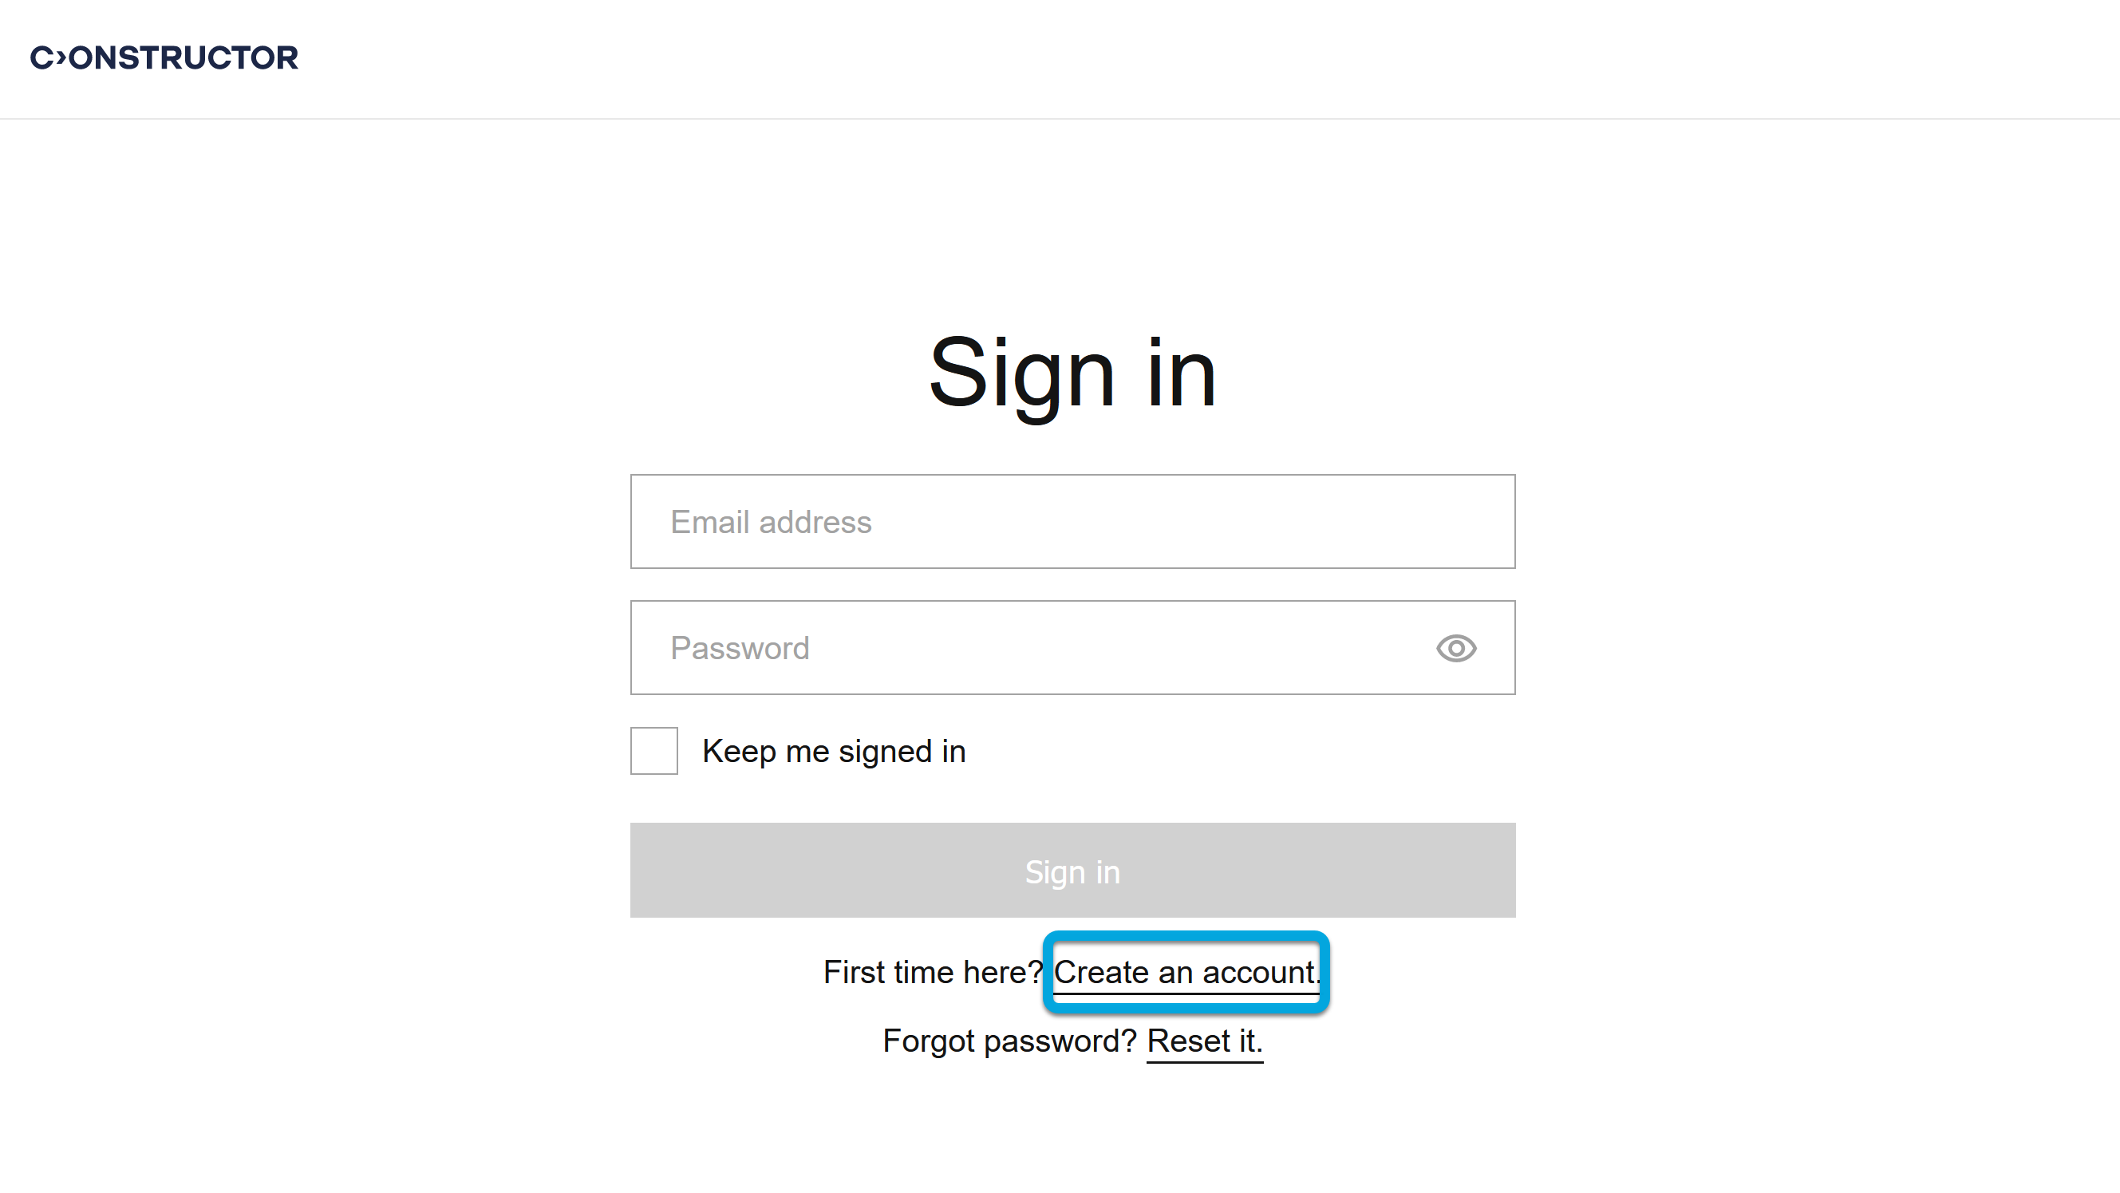Screen dimensions: 2120x1193
Task: Click the First time here? text
Action: [x=933, y=972]
